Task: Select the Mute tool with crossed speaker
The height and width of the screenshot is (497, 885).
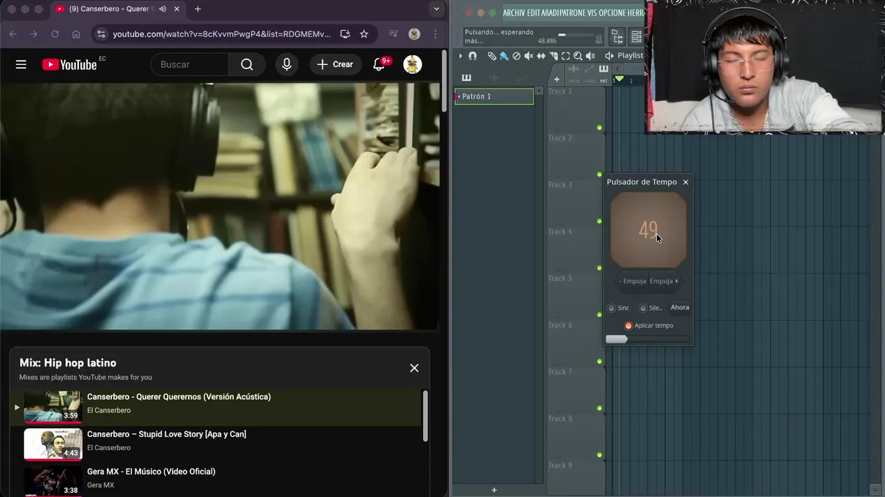Action: coord(529,56)
